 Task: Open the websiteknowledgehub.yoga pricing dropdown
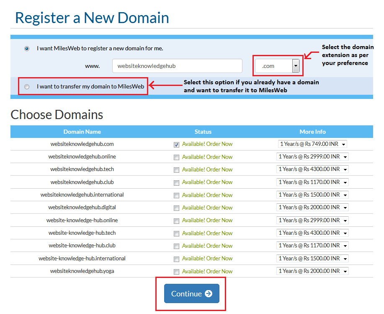[x=312, y=271]
